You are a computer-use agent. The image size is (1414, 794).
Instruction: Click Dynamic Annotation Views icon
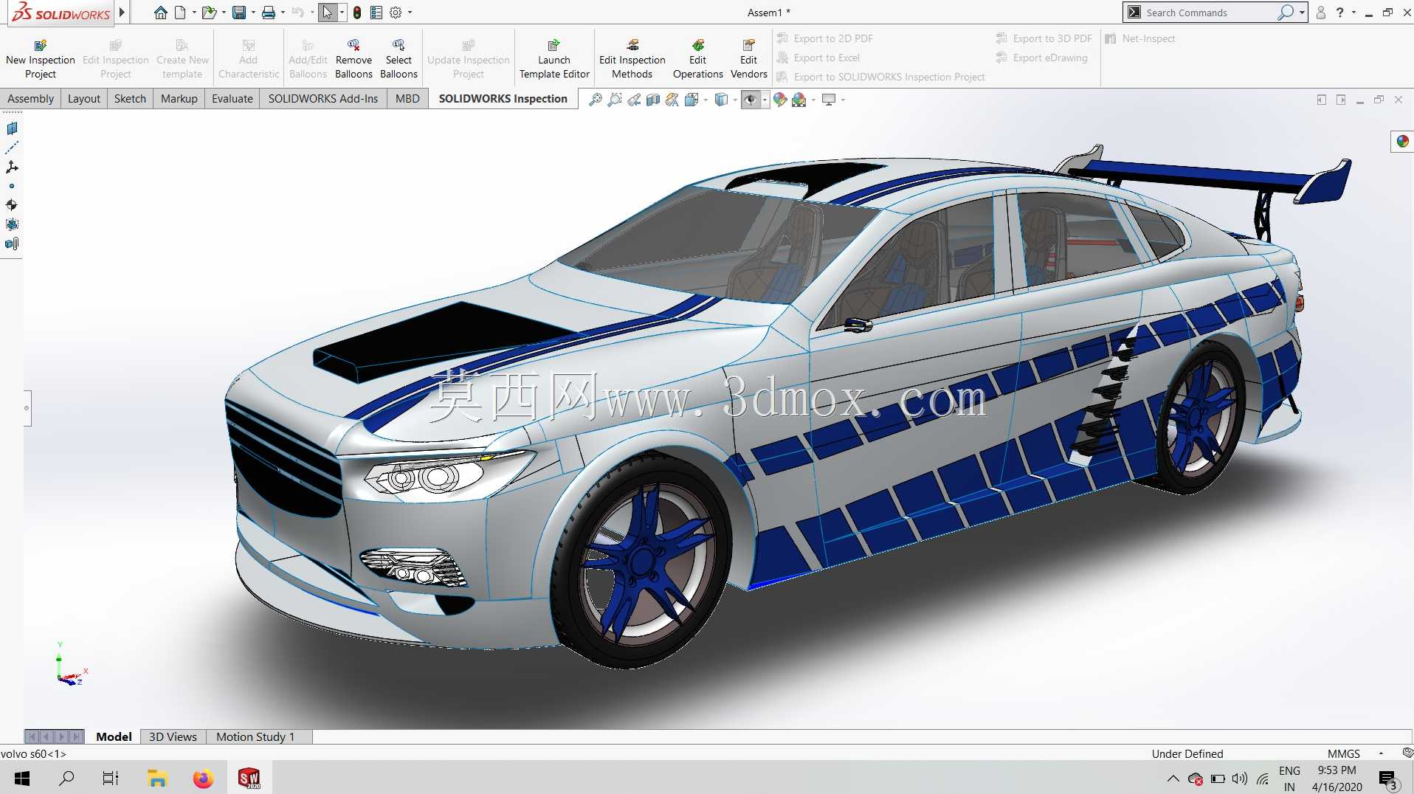click(x=672, y=100)
